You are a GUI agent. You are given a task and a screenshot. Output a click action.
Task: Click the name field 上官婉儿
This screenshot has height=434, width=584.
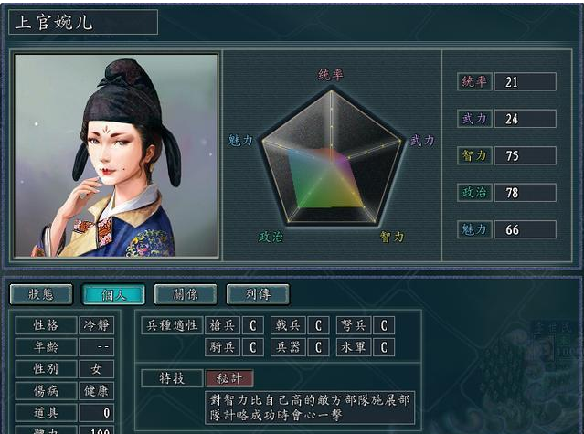[x=83, y=22]
